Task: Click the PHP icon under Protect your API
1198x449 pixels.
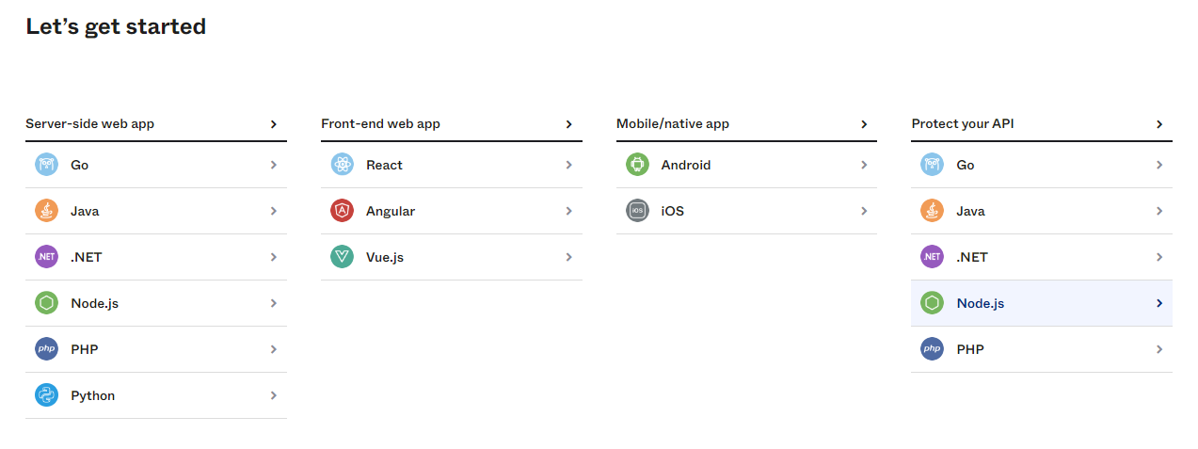Action: point(932,349)
